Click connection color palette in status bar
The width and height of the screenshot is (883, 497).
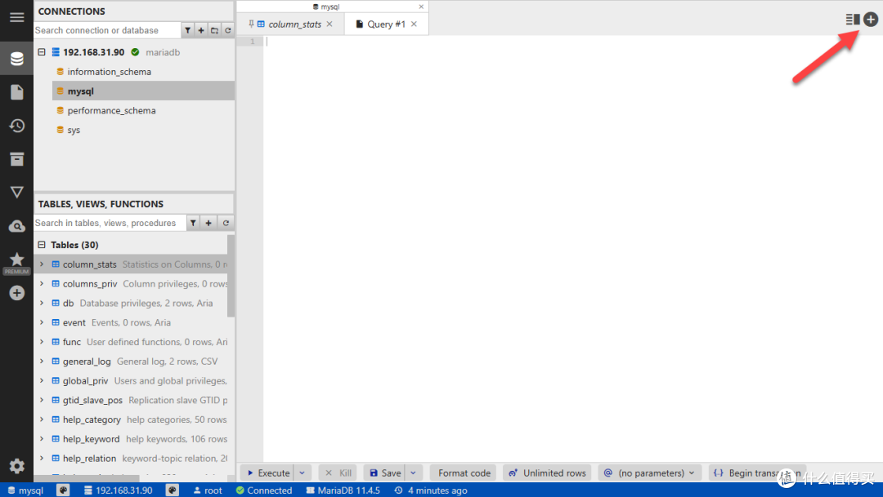coord(173,490)
